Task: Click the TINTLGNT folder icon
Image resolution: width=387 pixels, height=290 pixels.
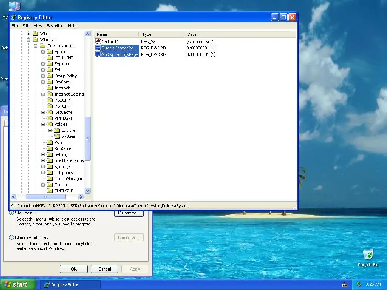Action: click(50, 191)
